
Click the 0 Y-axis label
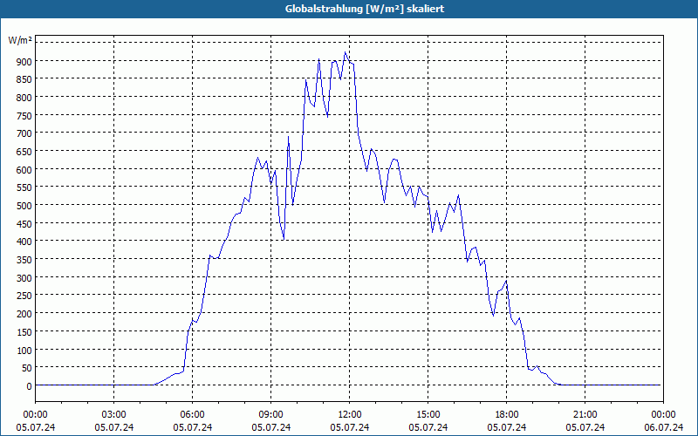pos(30,386)
